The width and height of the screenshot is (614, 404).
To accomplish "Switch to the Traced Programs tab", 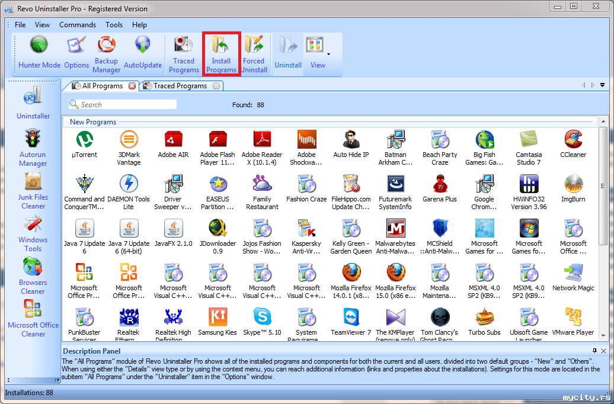I will [x=180, y=86].
